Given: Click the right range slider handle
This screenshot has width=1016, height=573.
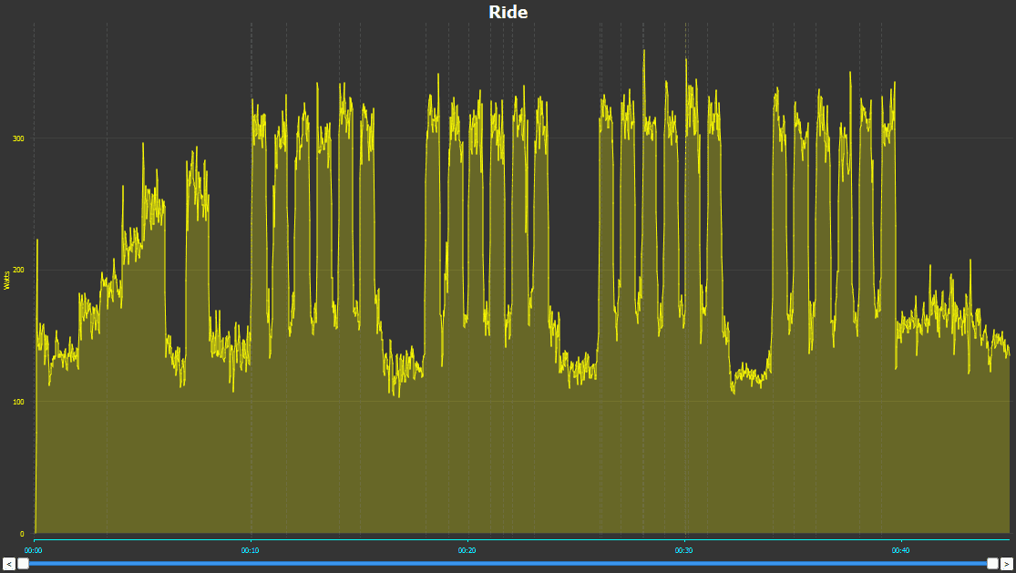Looking at the screenshot, I should (992, 564).
